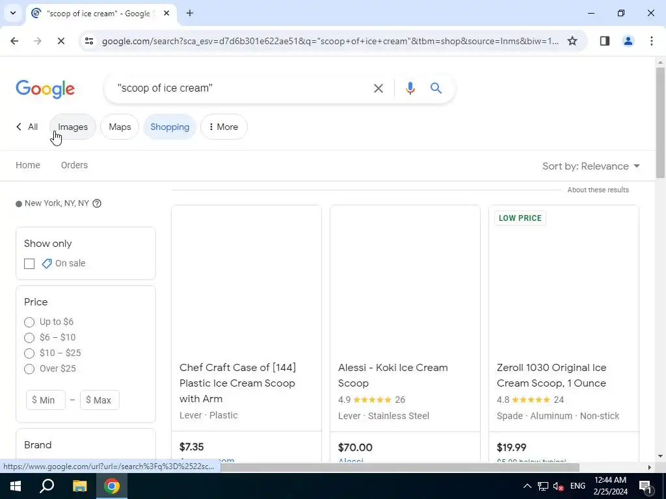666x499 pixels.
Task: Click the address bar URL
Action: (x=330, y=41)
